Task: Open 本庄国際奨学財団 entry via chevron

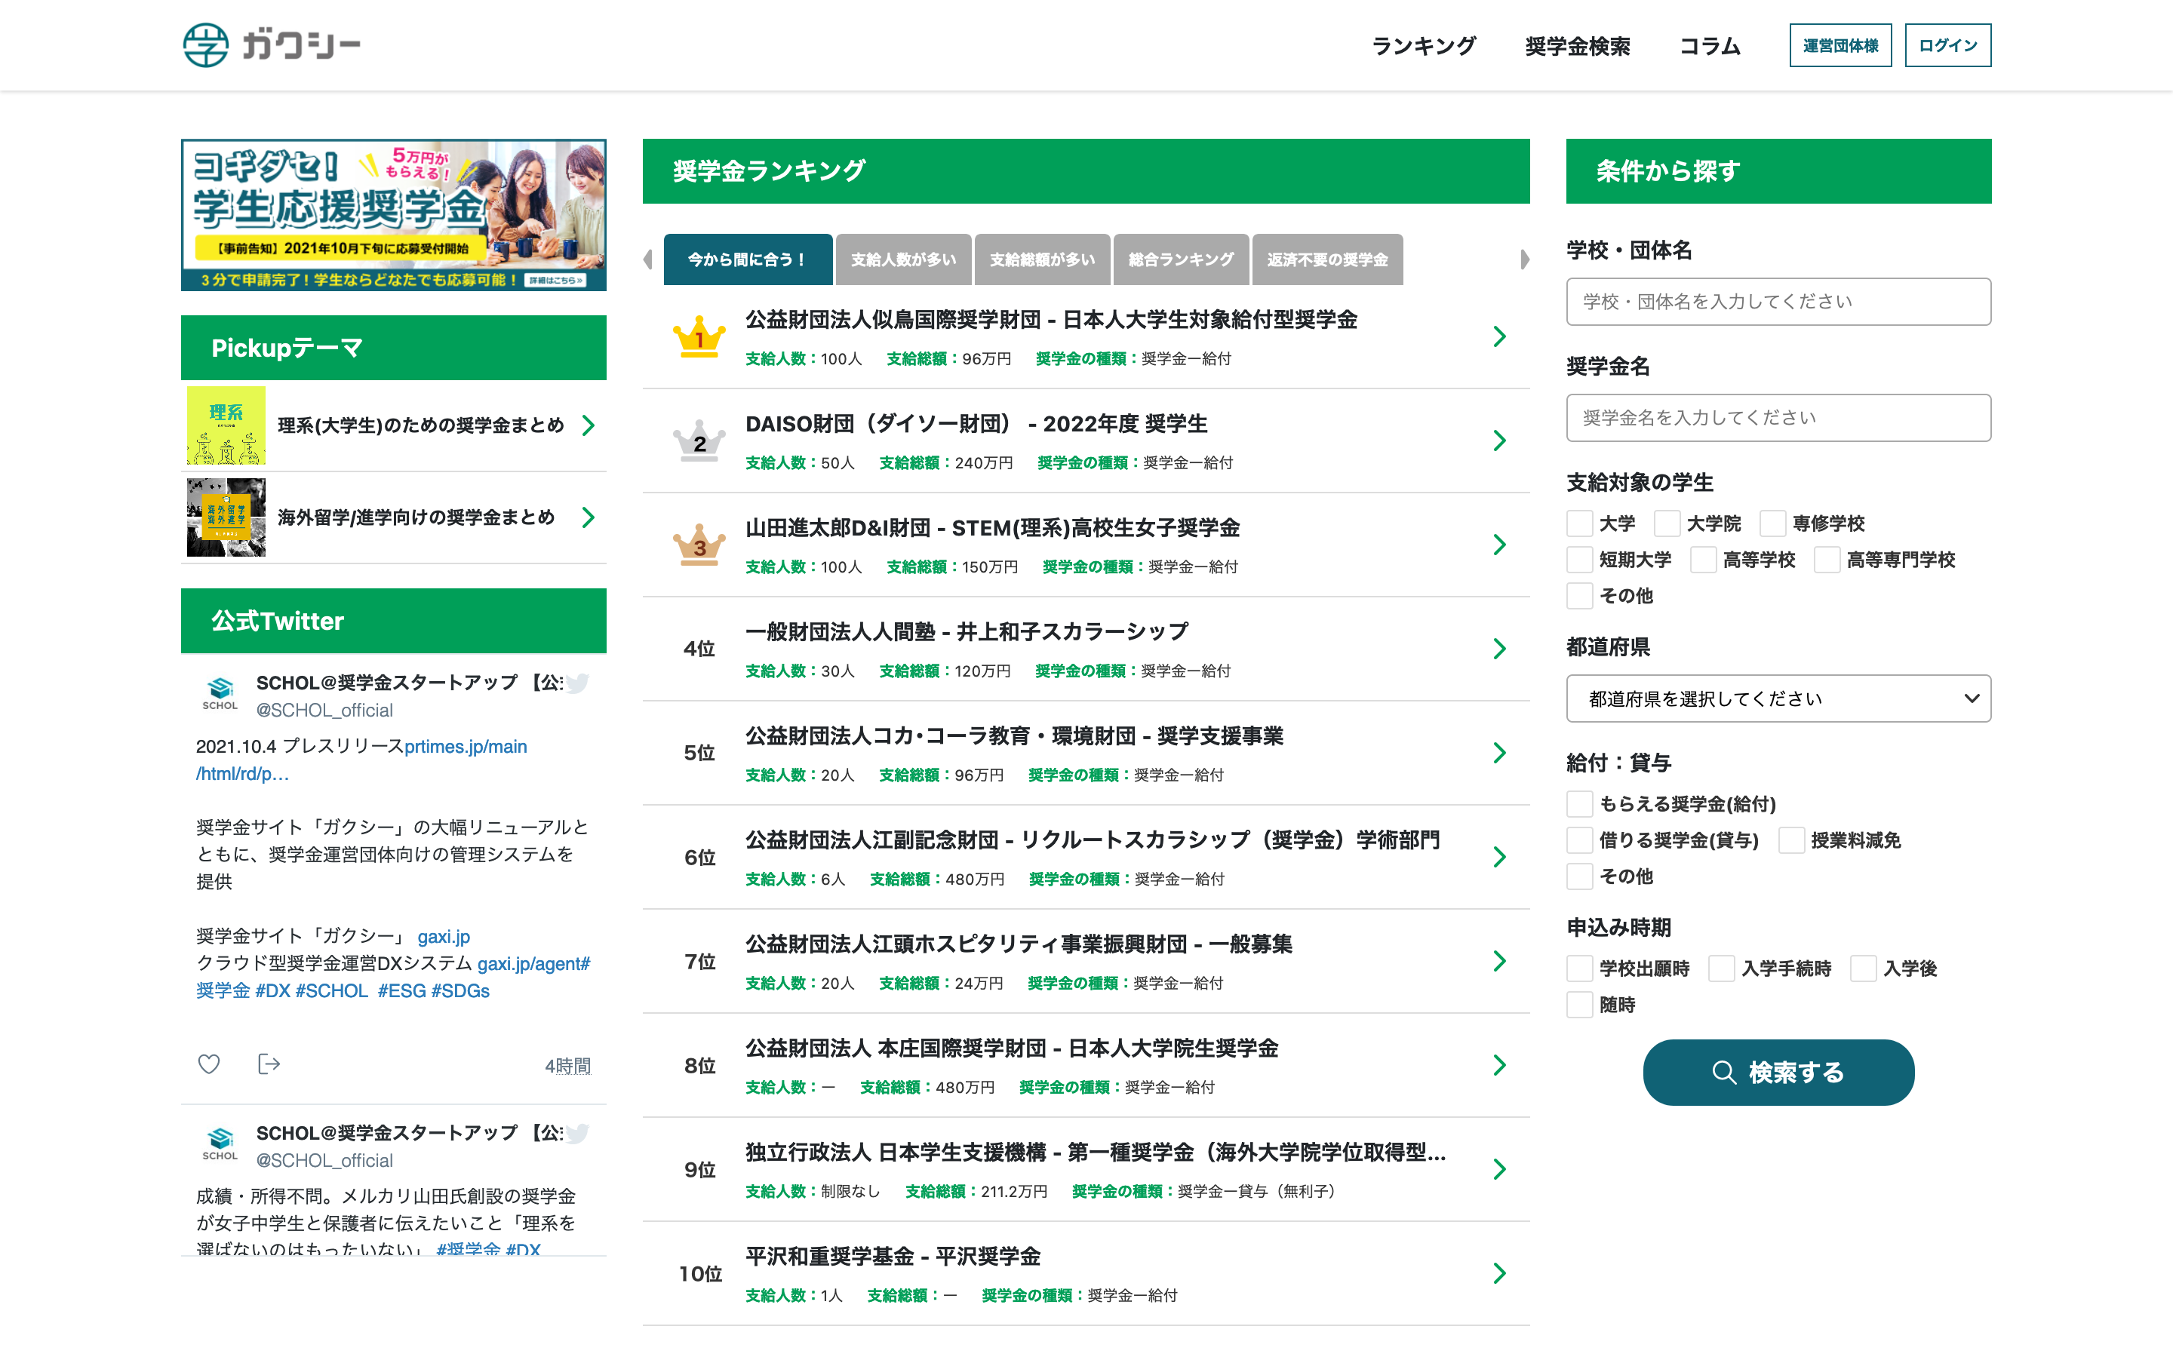Action: pyautogui.click(x=1499, y=1066)
